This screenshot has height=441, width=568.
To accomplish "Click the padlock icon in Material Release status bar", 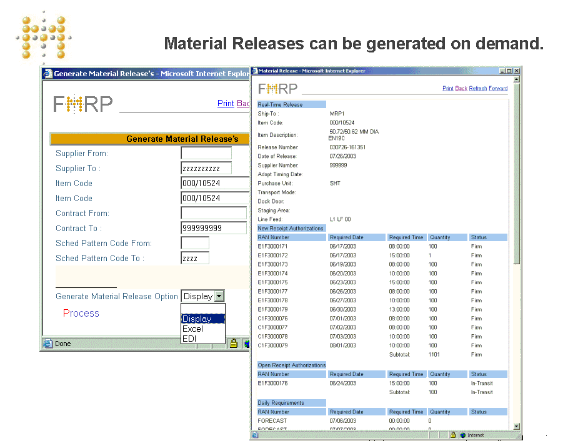I will tap(453, 435).
